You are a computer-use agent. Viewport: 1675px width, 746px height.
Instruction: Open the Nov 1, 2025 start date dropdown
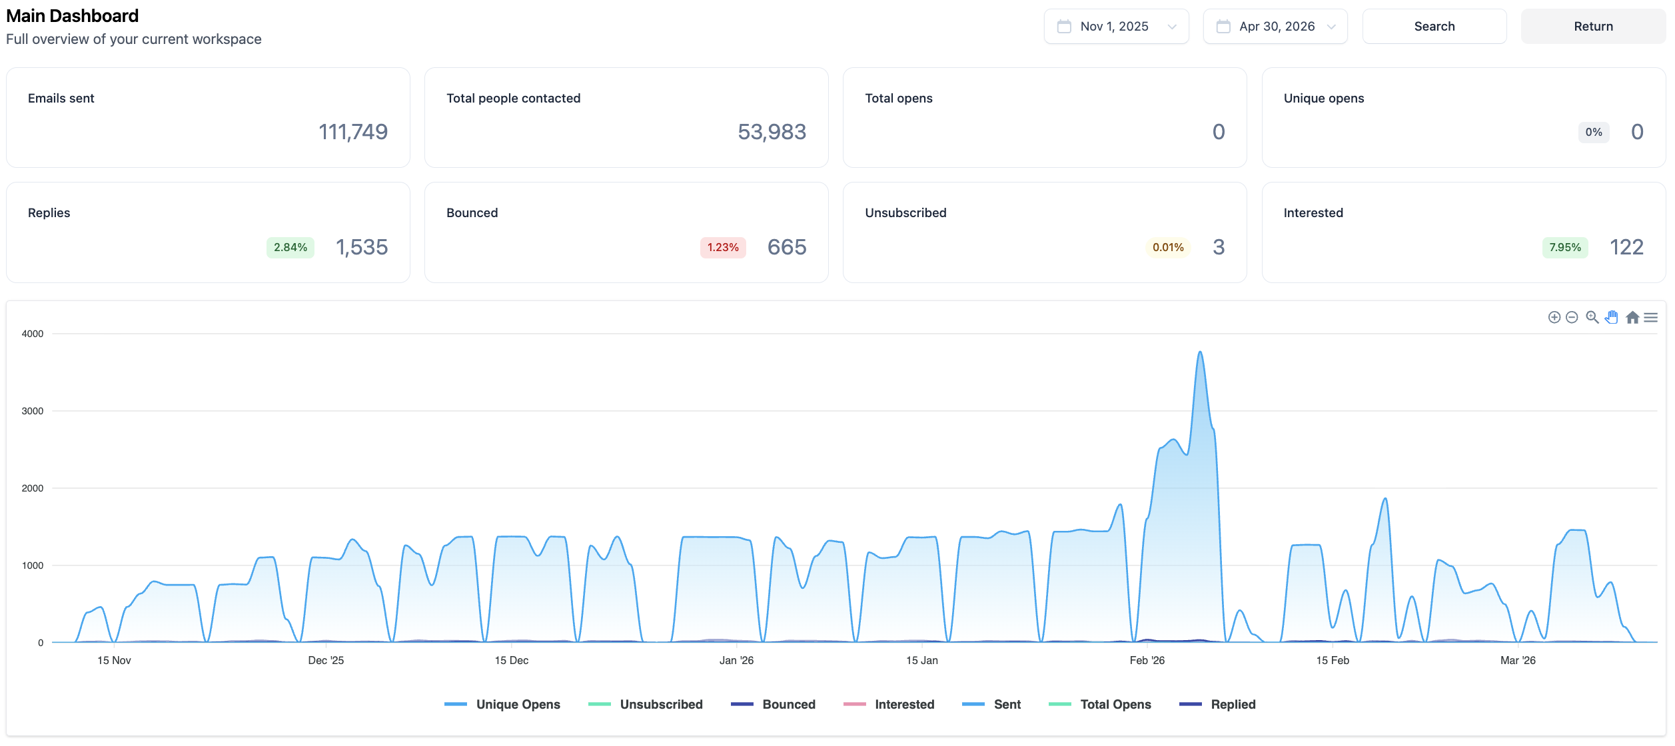pyautogui.click(x=1116, y=27)
